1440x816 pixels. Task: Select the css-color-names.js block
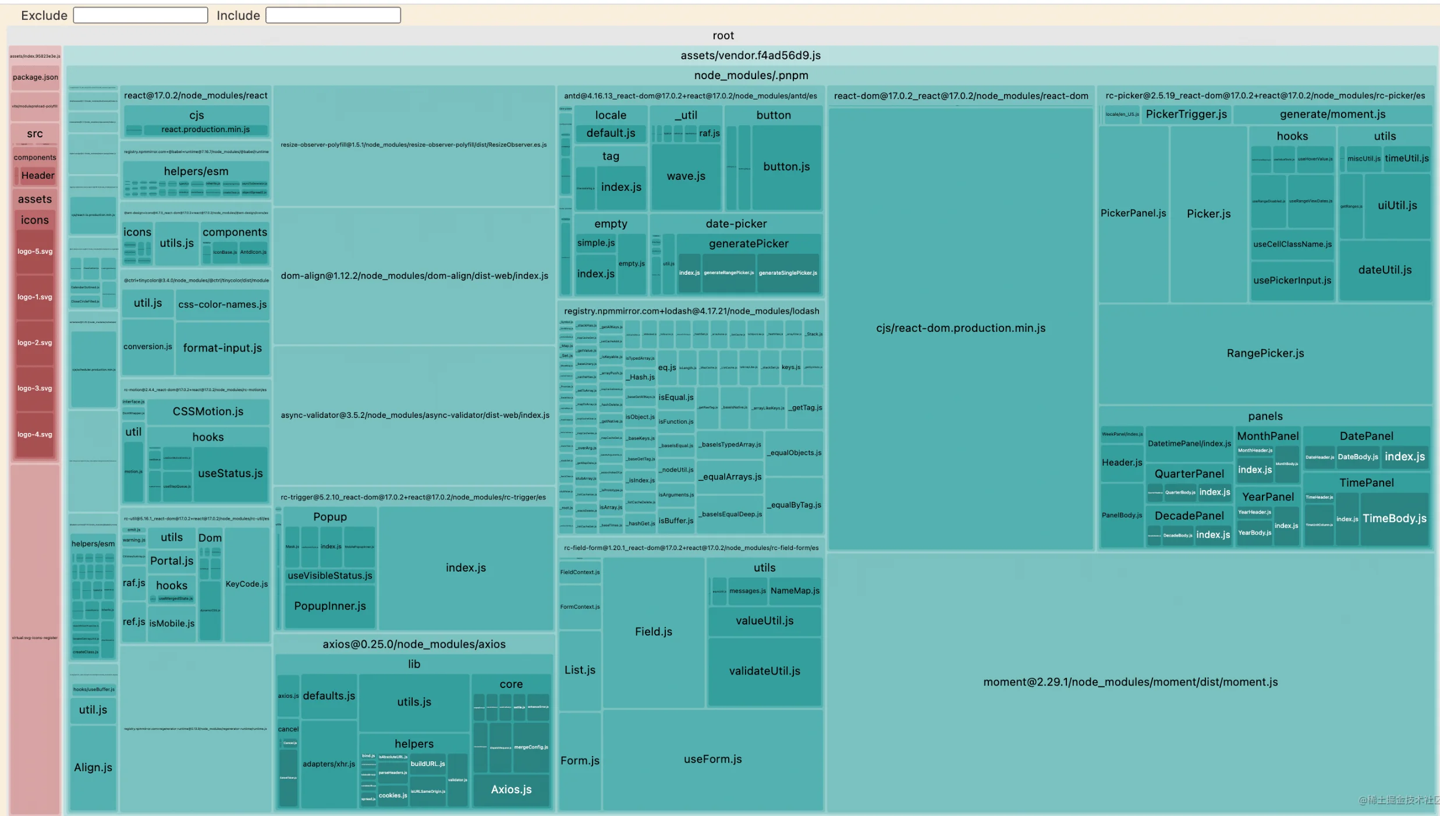tap(222, 304)
